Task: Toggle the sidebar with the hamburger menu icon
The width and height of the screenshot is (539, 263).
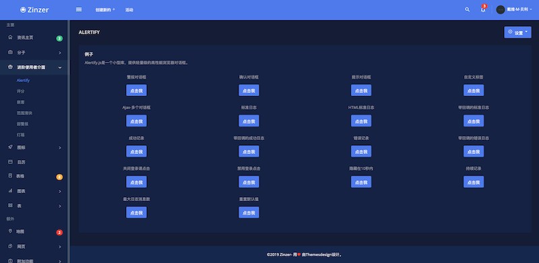Action: (79, 9)
